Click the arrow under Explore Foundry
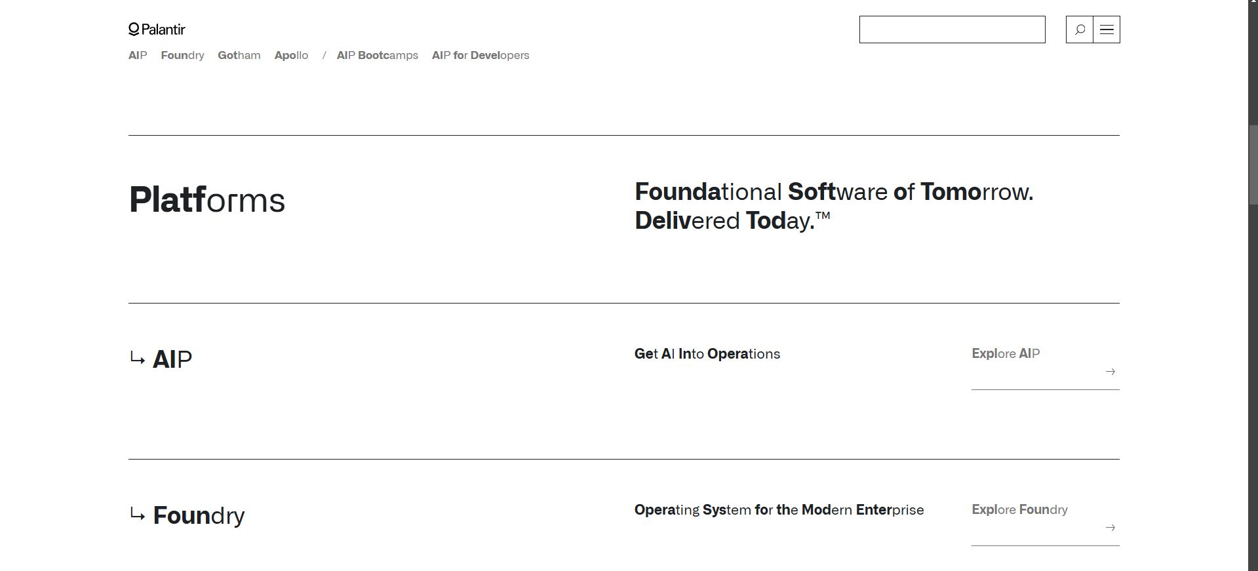The width and height of the screenshot is (1258, 571). tap(1110, 528)
